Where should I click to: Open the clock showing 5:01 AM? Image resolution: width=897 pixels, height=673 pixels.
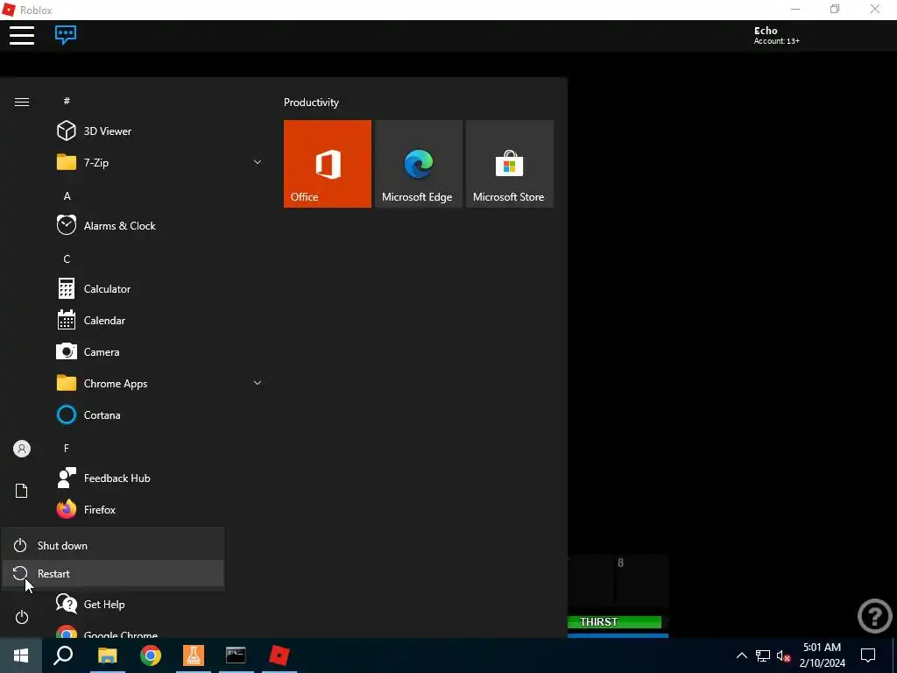pos(822,655)
